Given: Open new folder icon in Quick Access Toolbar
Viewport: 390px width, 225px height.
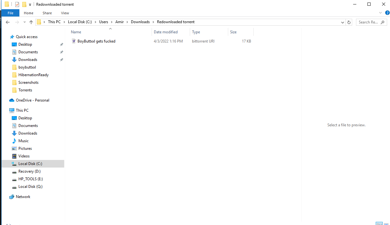Looking at the screenshot, I should (x=24, y=4).
